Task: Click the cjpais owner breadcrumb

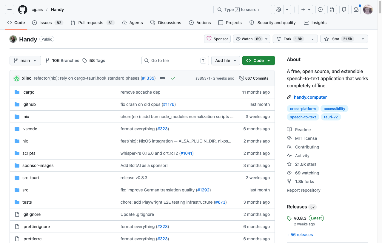Action: tap(37, 10)
